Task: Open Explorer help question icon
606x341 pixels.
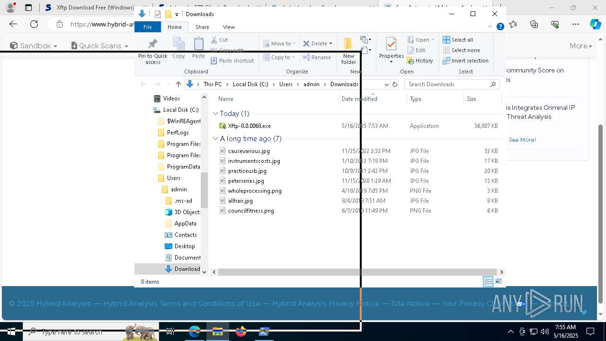Action: point(500,27)
